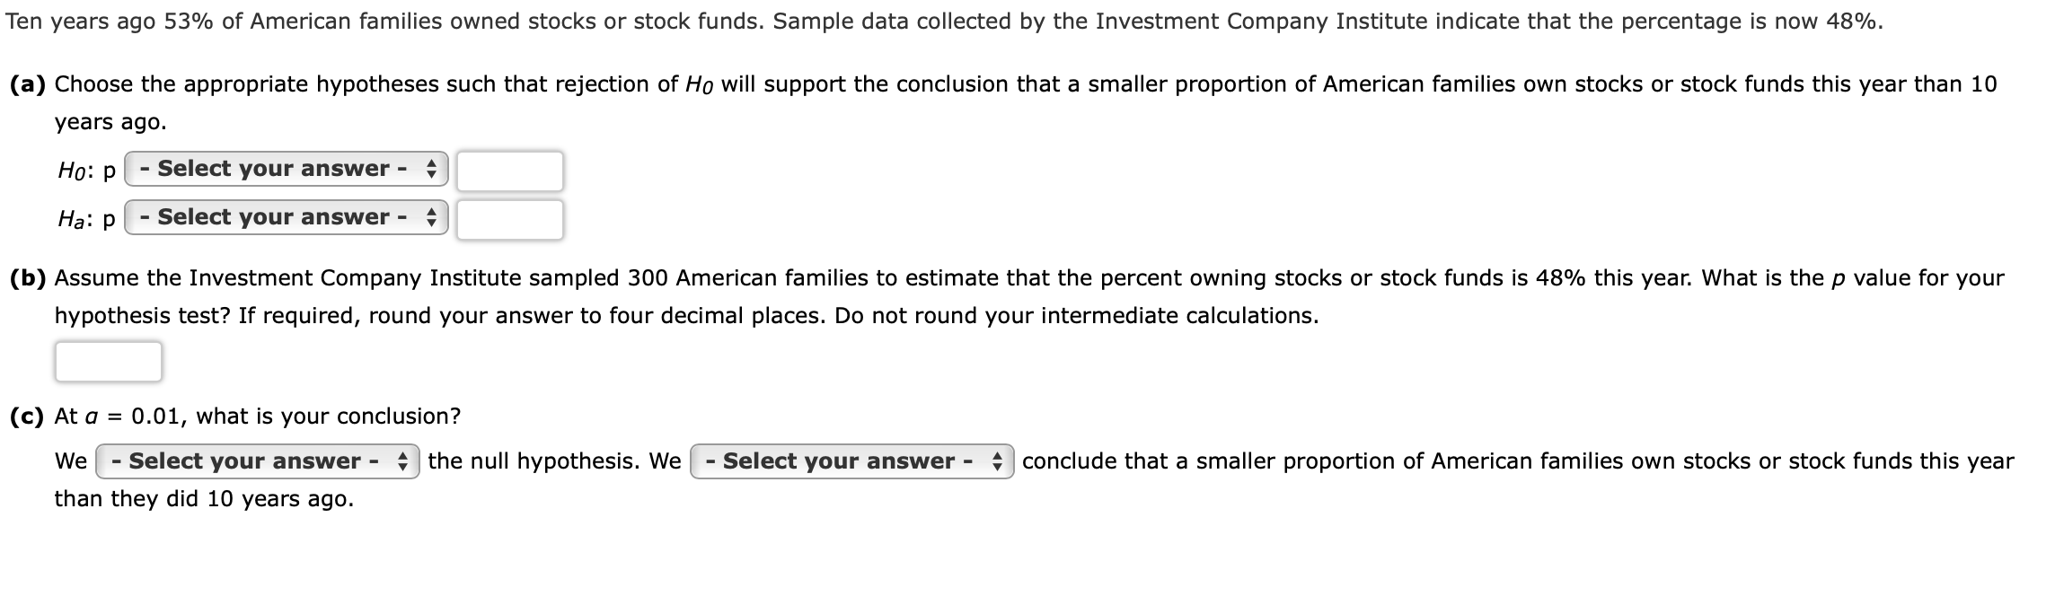Click the Ha: p label

coord(87,217)
